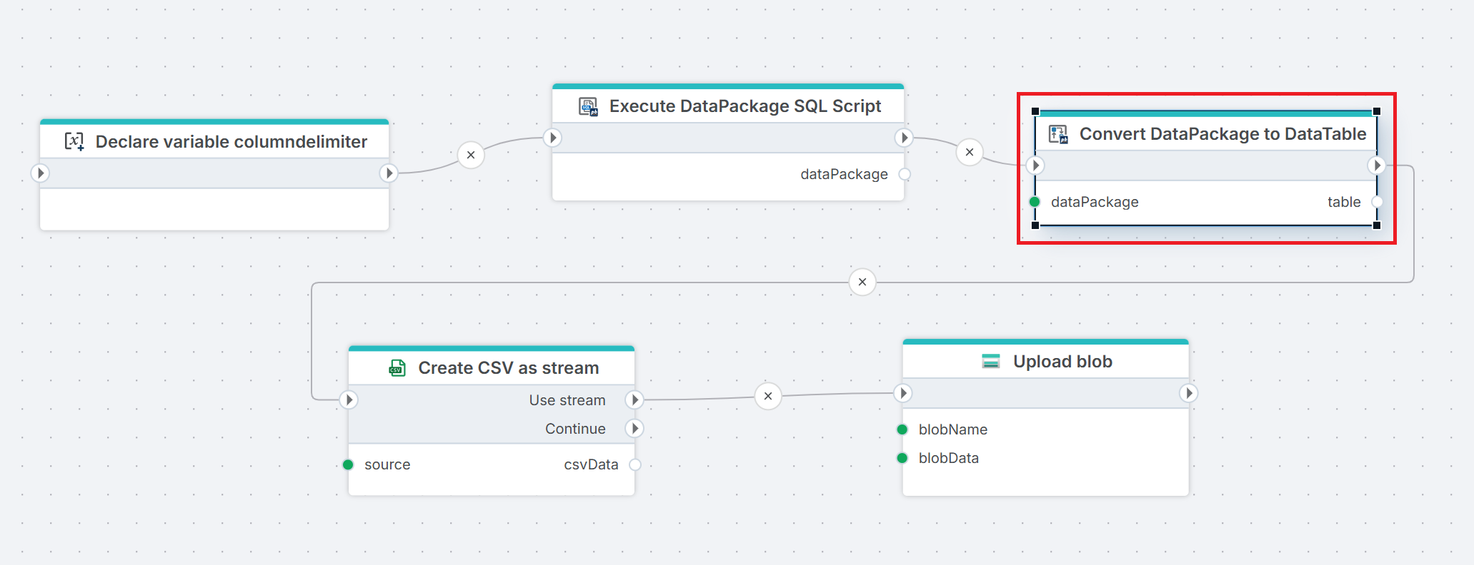Click the Create CSV as stream icon

397,367
